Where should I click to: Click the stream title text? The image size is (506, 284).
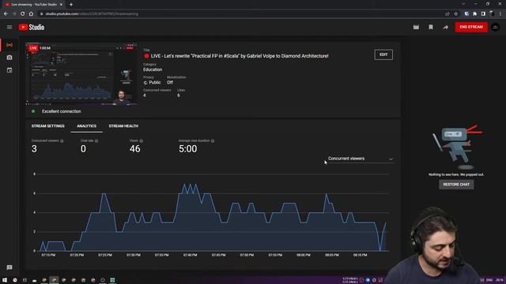click(x=240, y=56)
